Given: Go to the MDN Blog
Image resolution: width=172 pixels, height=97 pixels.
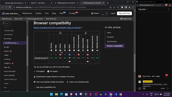Looking at the screenshot, I should [54, 13].
